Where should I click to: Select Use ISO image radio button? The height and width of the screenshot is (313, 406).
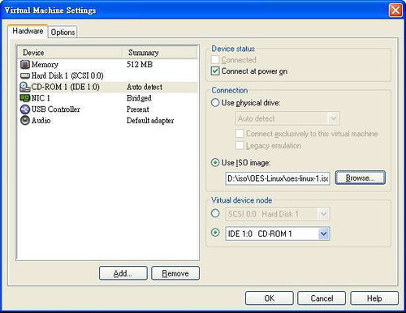click(x=215, y=162)
